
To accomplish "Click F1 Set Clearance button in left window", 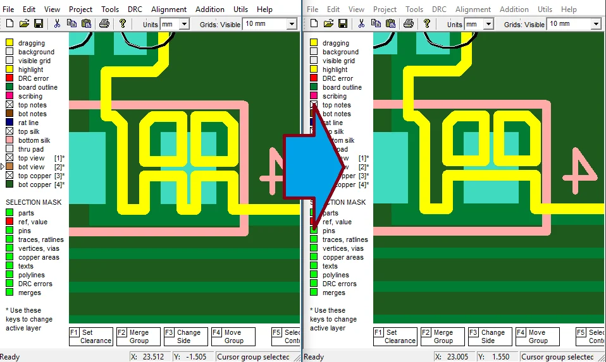I will pyautogui.click(x=91, y=337).
